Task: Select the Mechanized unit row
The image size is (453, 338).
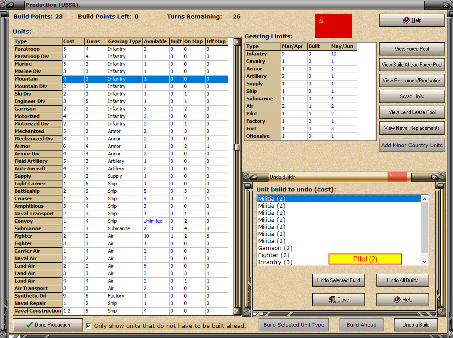Action: pyautogui.click(x=121, y=131)
